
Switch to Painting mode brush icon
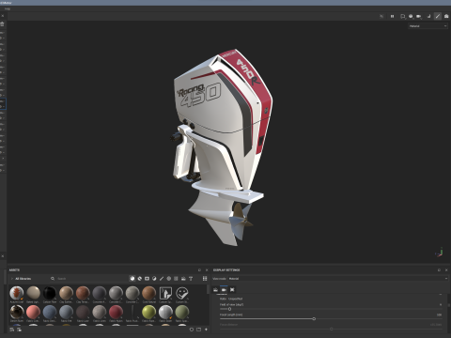(438, 16)
